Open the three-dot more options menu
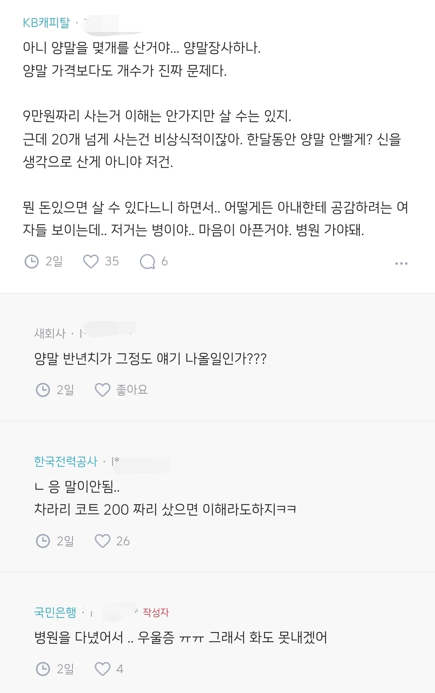The image size is (435, 693). [401, 263]
